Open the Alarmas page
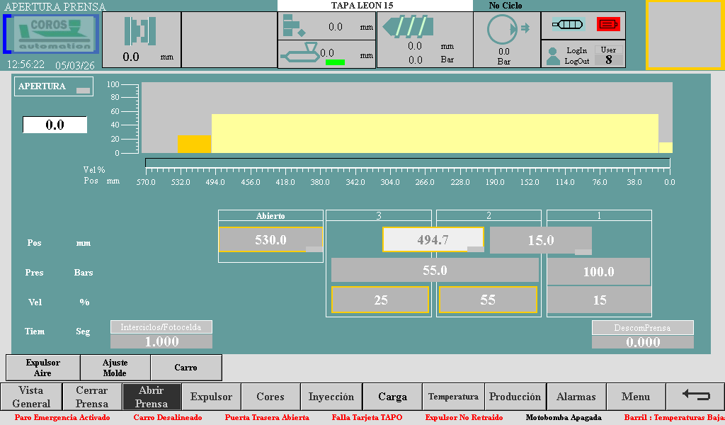The height and width of the screenshot is (425, 725). (576, 397)
